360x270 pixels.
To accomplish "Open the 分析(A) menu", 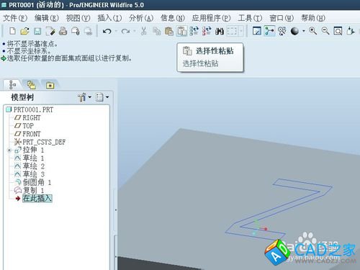I will (141, 18).
